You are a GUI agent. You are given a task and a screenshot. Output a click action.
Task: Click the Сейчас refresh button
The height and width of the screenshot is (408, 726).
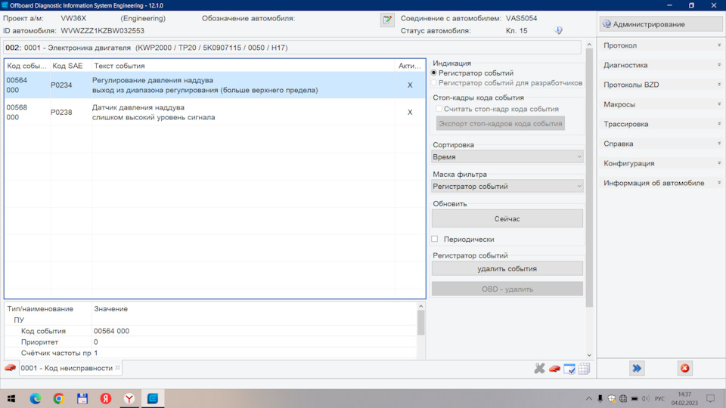tap(507, 219)
